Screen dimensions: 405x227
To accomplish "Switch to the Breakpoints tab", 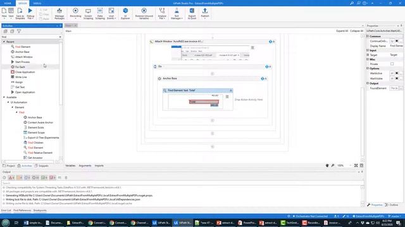I will point(40,210).
